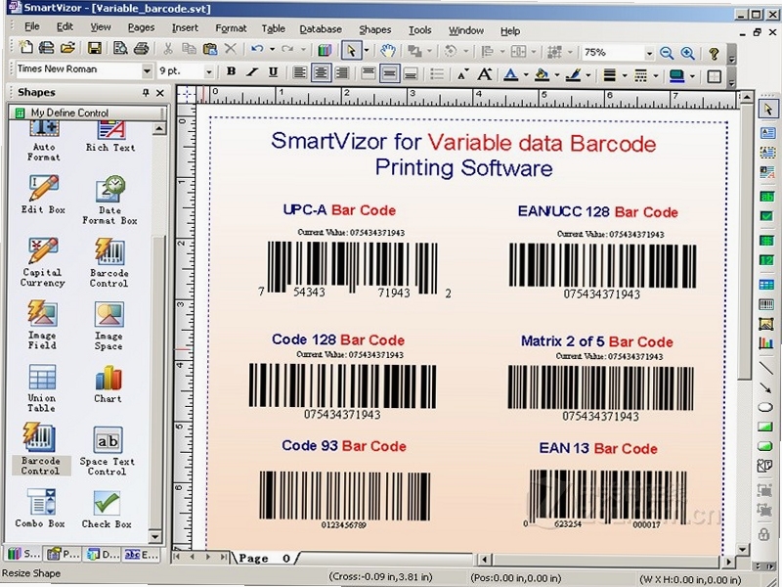This screenshot has width=782, height=587.
Task: Open the Tools menu
Action: 420,30
